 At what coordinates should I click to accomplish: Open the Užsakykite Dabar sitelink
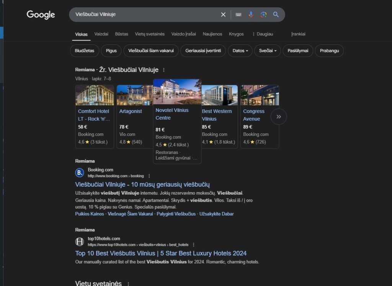click(217, 214)
